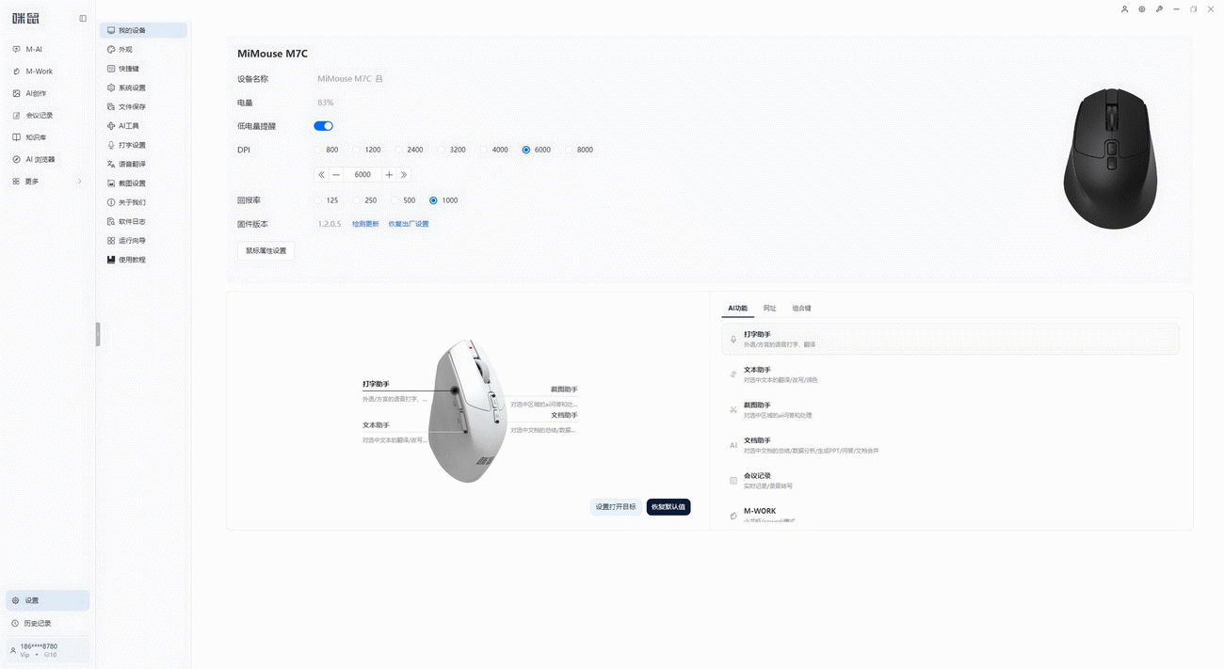
Task: Click the pin icon in title bar
Action: click(1159, 8)
